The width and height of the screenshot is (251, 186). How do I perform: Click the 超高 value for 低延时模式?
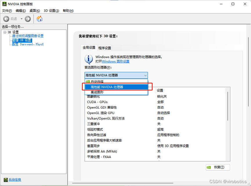point(160,129)
